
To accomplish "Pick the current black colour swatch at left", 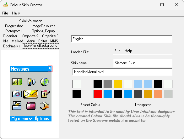I will 77,94.
